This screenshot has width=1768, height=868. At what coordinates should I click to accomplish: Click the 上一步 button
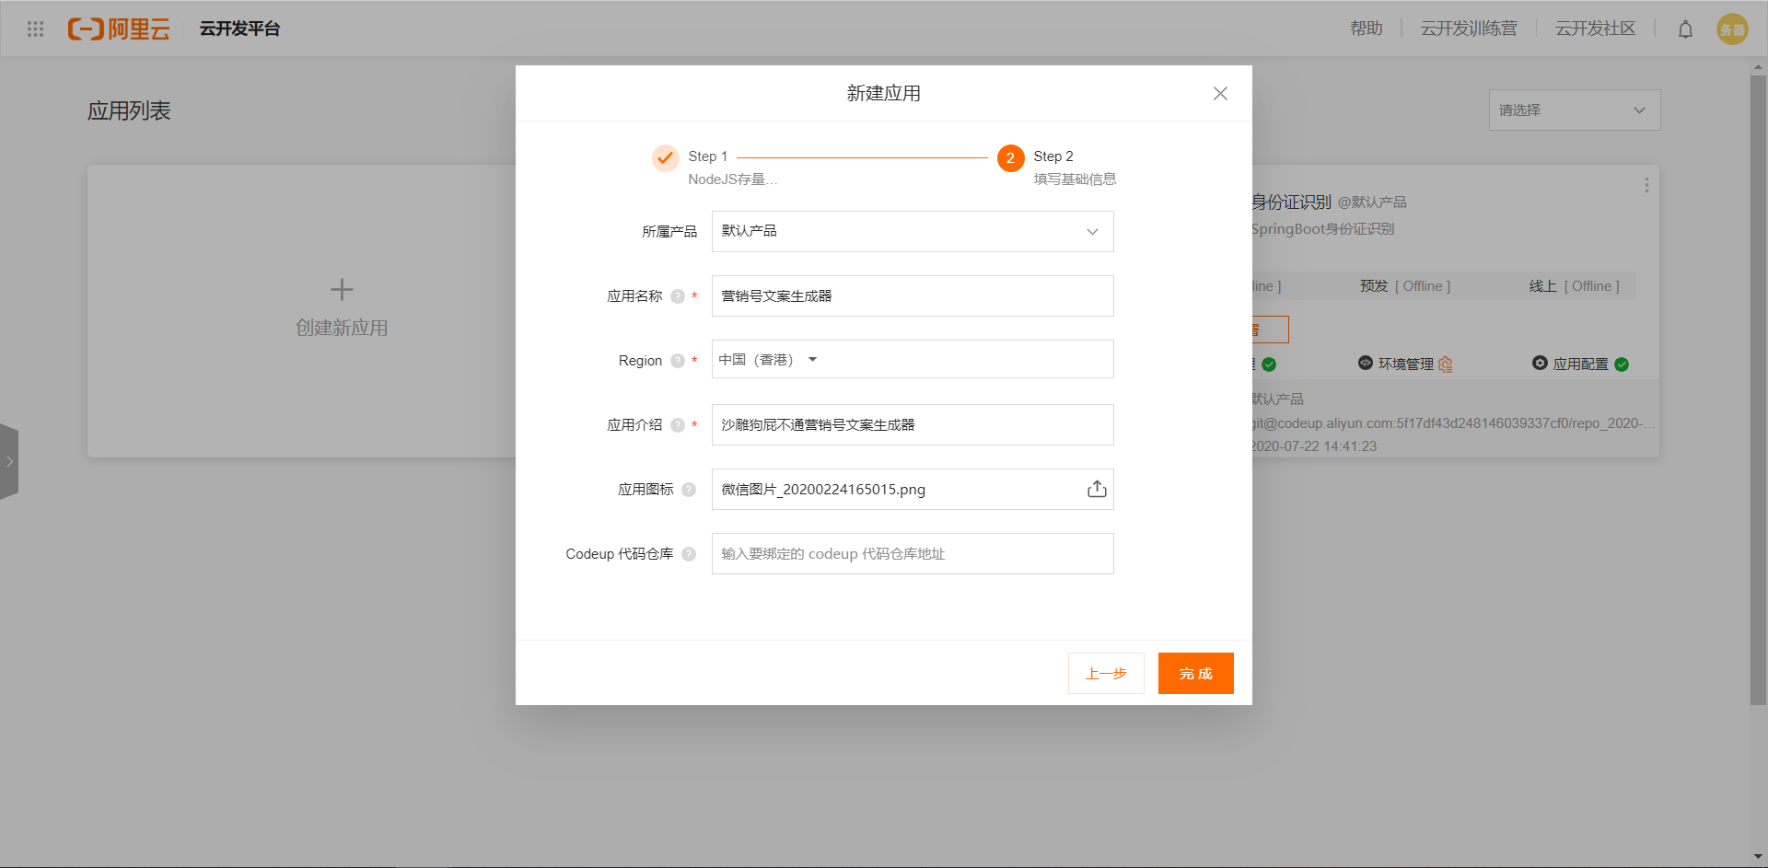[1106, 674]
